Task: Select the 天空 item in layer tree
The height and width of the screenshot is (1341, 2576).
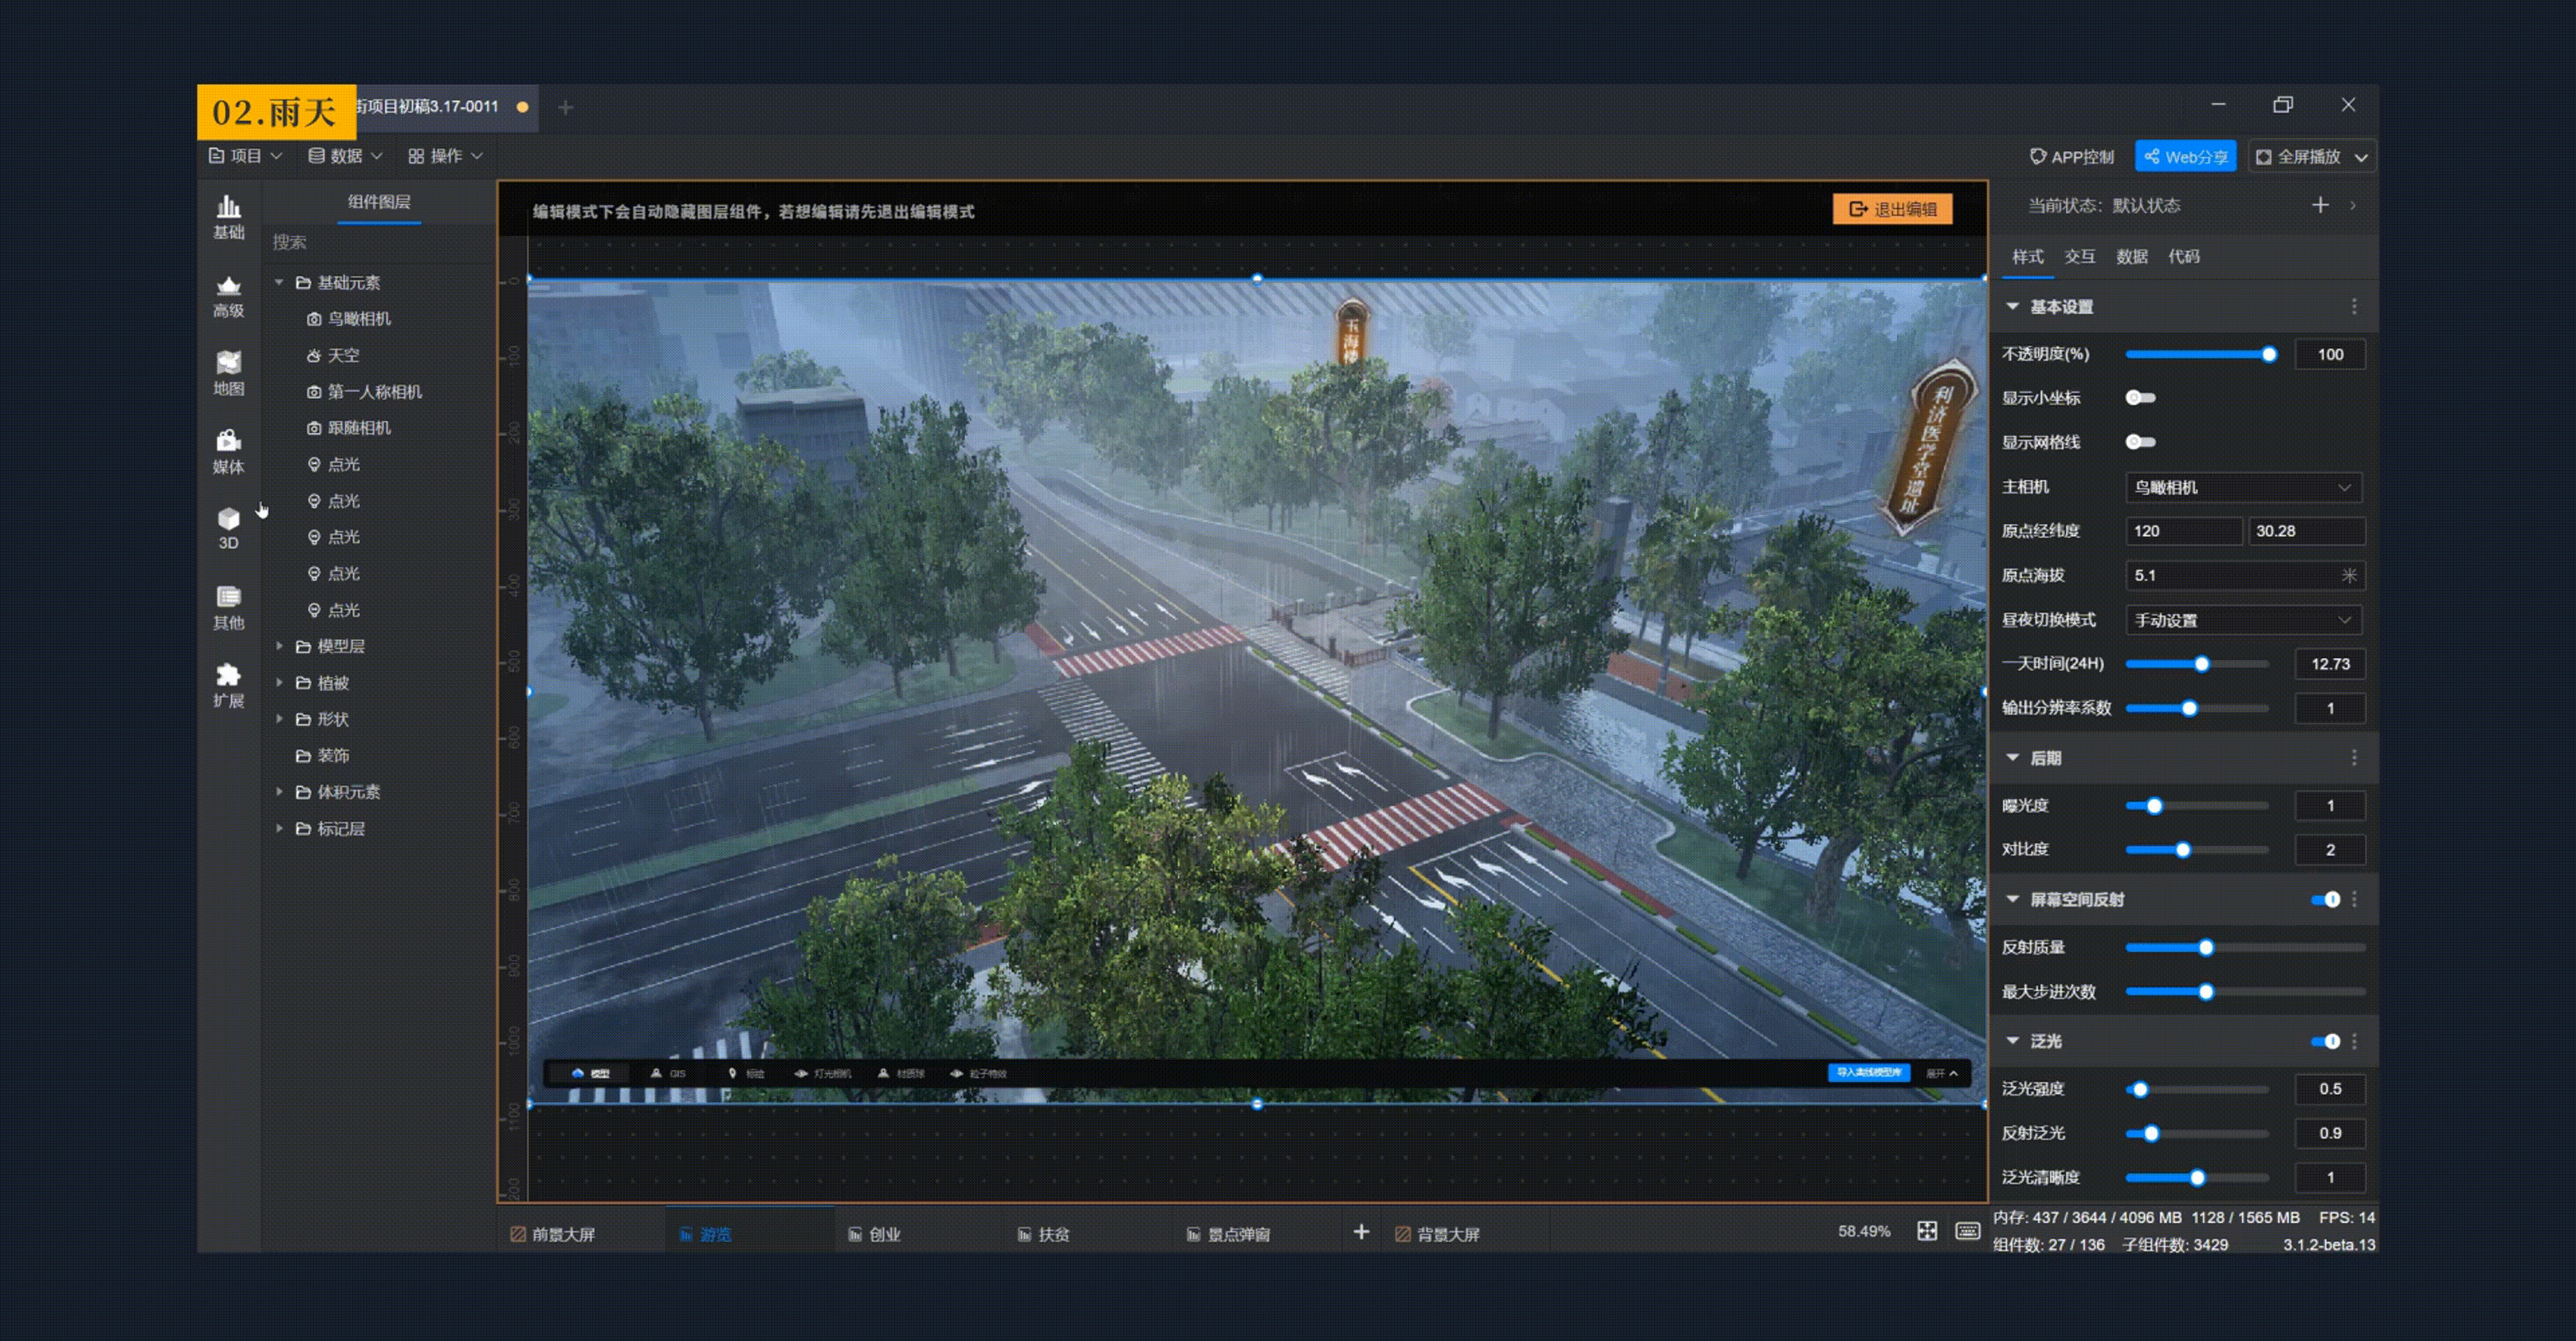Action: [x=343, y=355]
